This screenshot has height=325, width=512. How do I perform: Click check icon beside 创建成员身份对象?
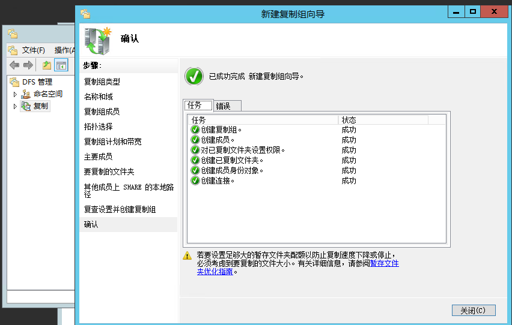click(x=195, y=170)
